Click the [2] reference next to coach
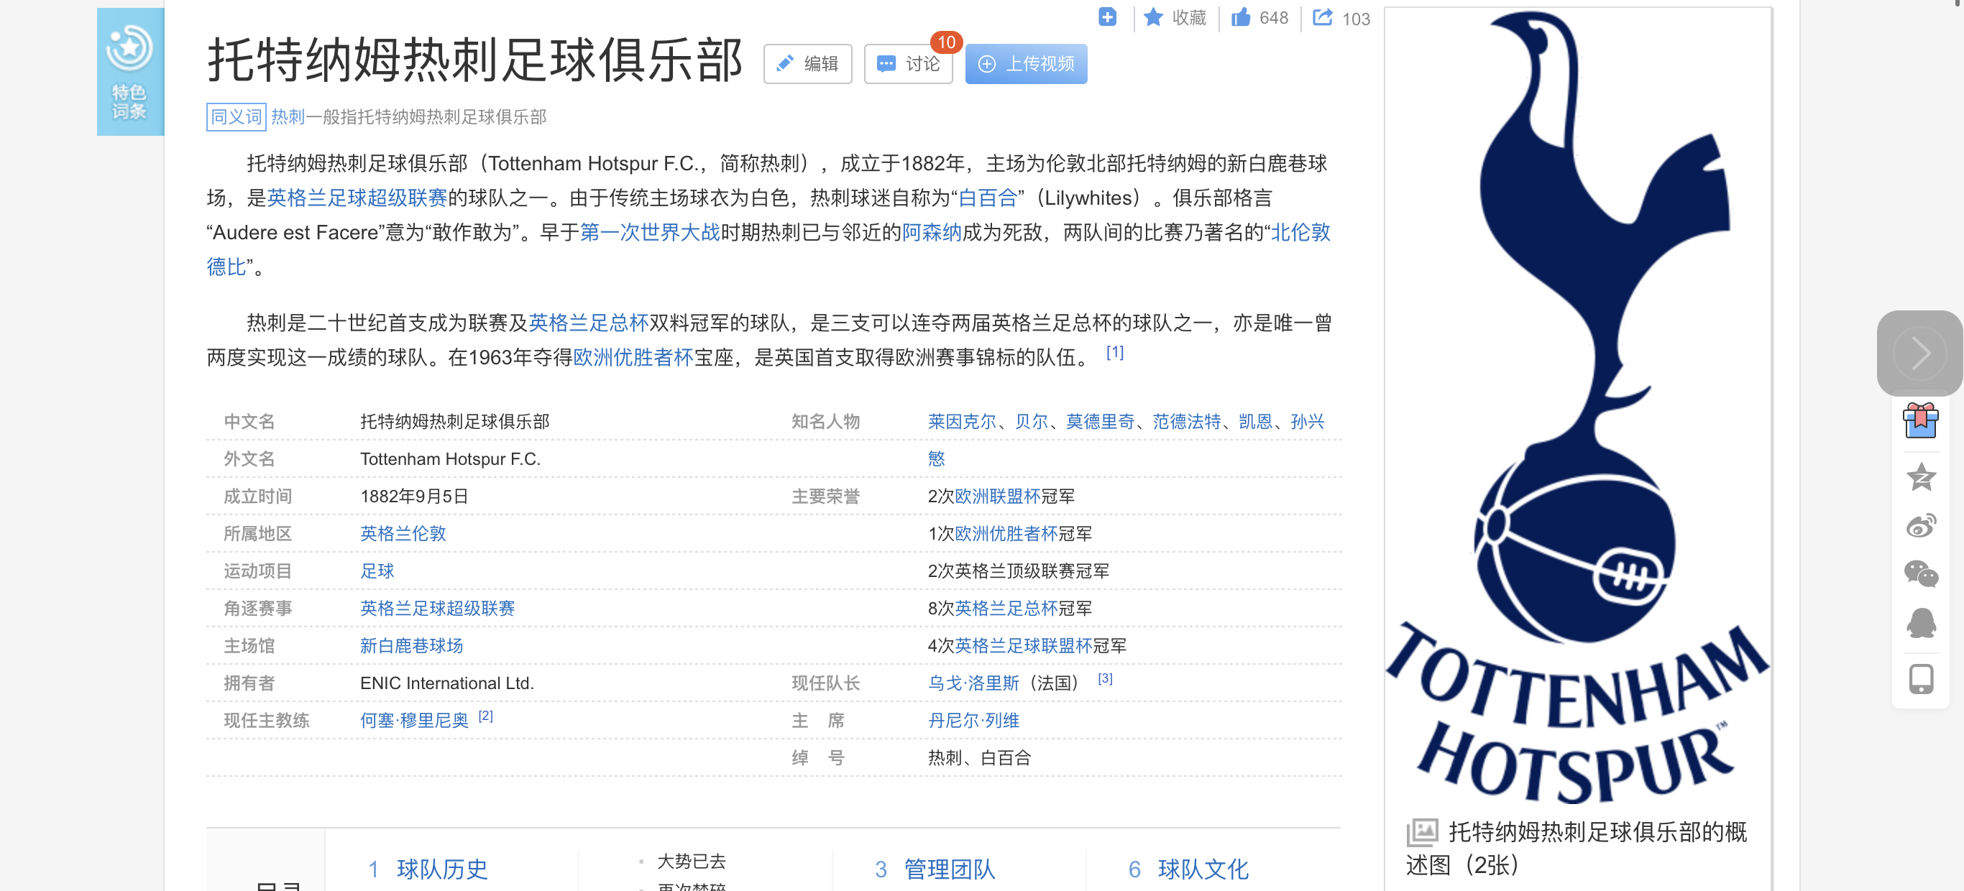 click(486, 716)
